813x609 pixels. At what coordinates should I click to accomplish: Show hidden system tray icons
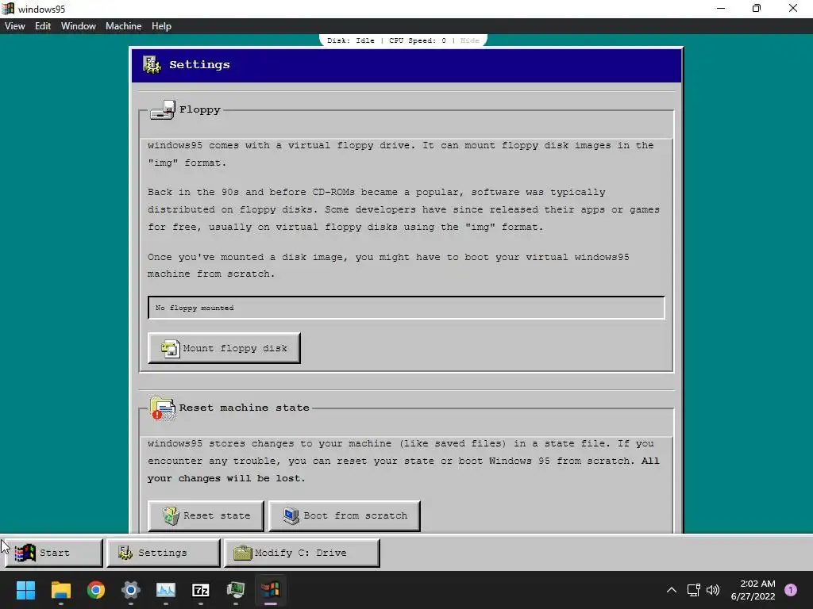[x=672, y=590]
